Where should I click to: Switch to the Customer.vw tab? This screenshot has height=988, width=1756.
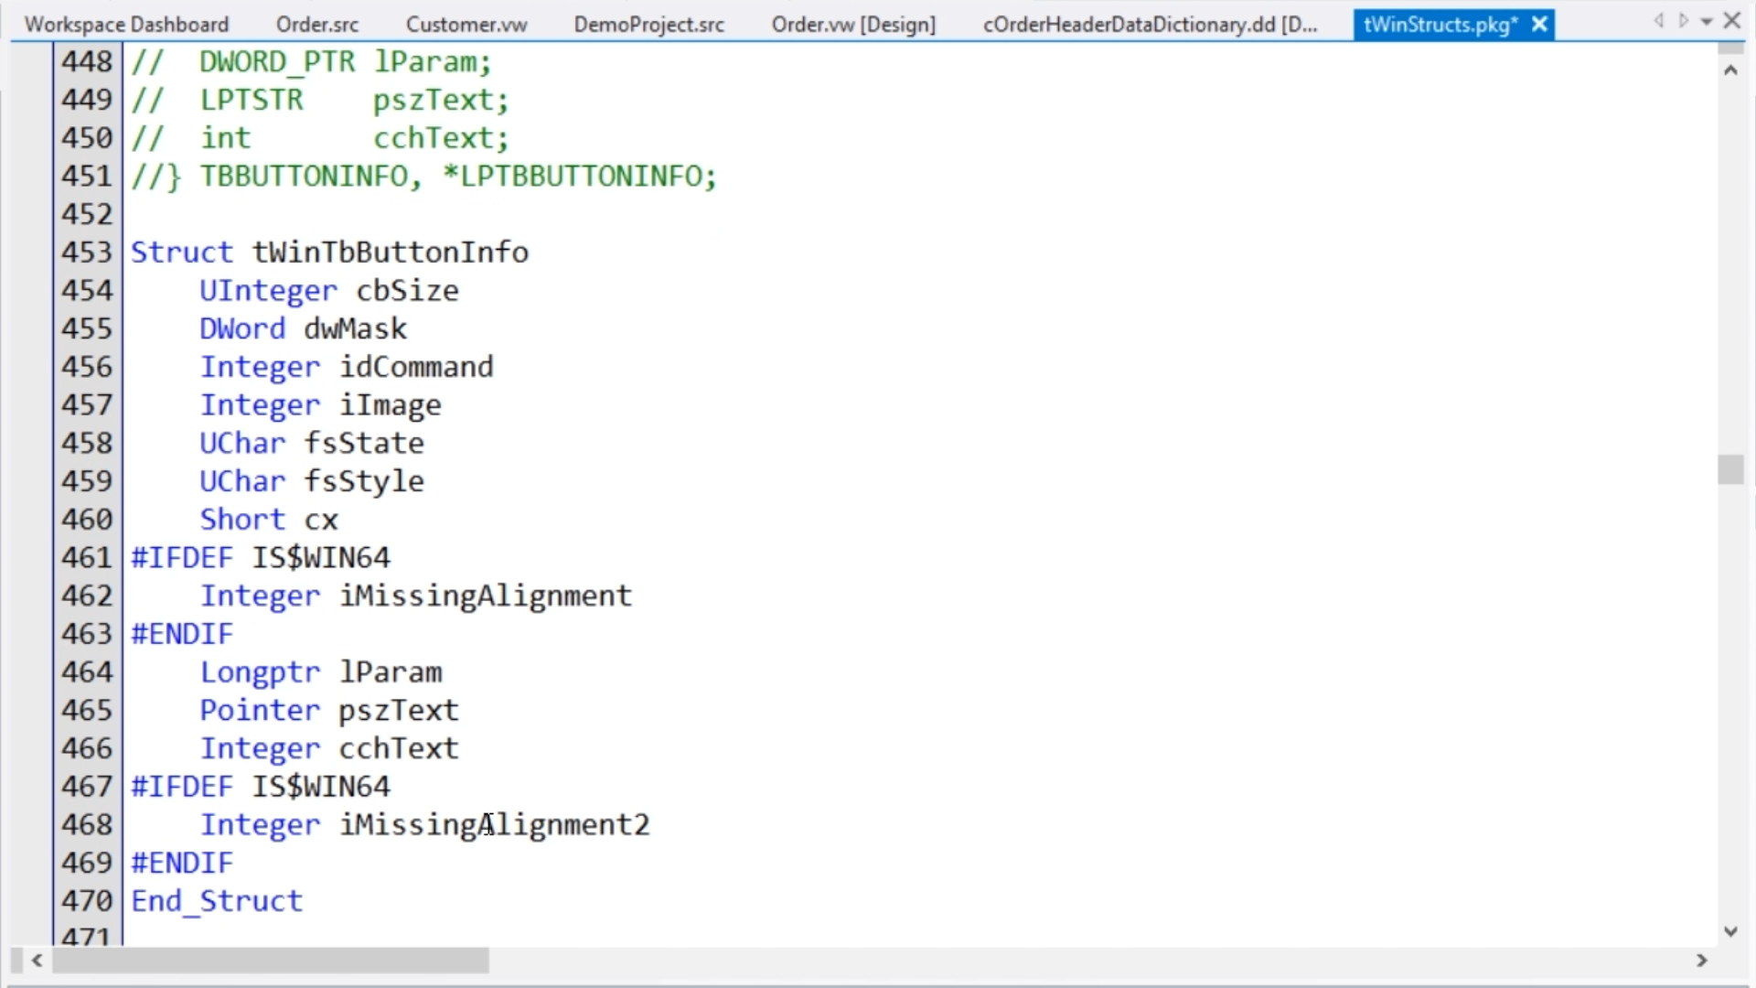[x=466, y=25]
